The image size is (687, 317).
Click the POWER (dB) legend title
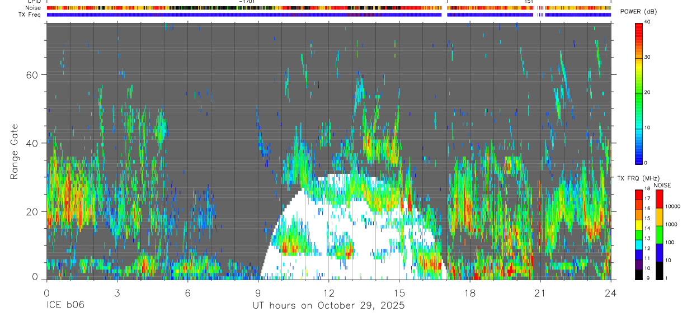pyautogui.click(x=638, y=12)
